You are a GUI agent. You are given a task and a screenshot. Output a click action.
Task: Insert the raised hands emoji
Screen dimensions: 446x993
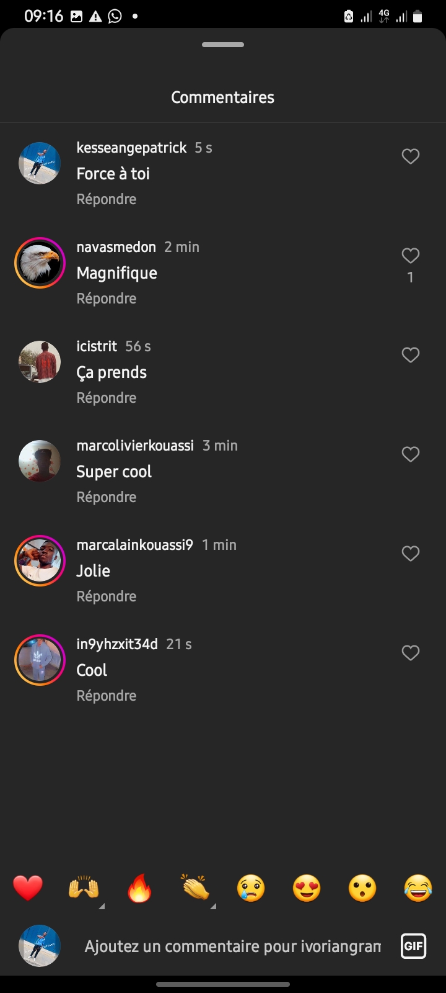click(84, 888)
